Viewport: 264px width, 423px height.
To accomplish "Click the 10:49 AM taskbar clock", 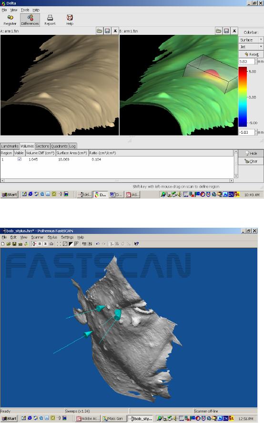I will point(252,194).
